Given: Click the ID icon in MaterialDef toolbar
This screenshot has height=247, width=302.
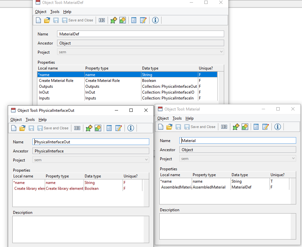Looking at the screenshot, I should tap(102, 20).
